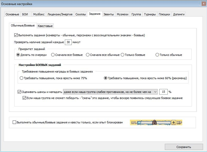Select Делать по очереди radio option

(x=18, y=55)
